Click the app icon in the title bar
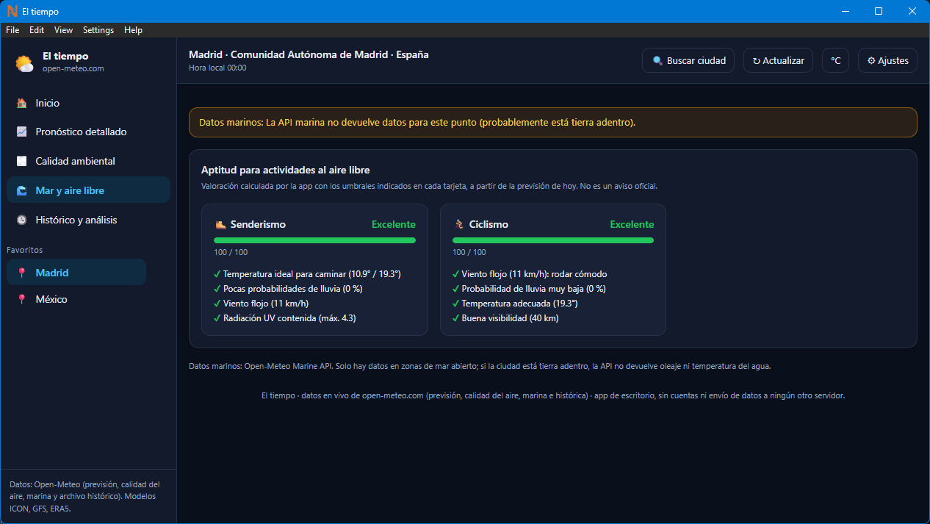 coord(12,12)
